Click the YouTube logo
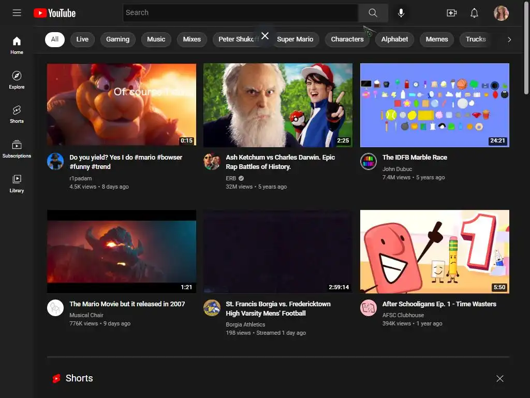 54,13
